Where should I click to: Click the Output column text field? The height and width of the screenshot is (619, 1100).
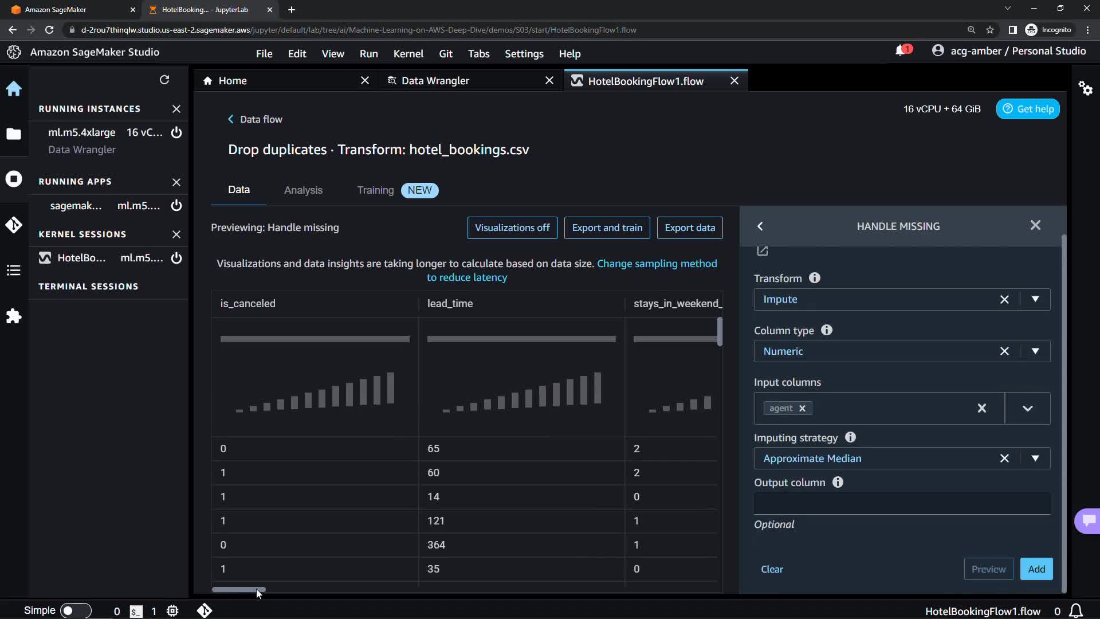point(902,504)
